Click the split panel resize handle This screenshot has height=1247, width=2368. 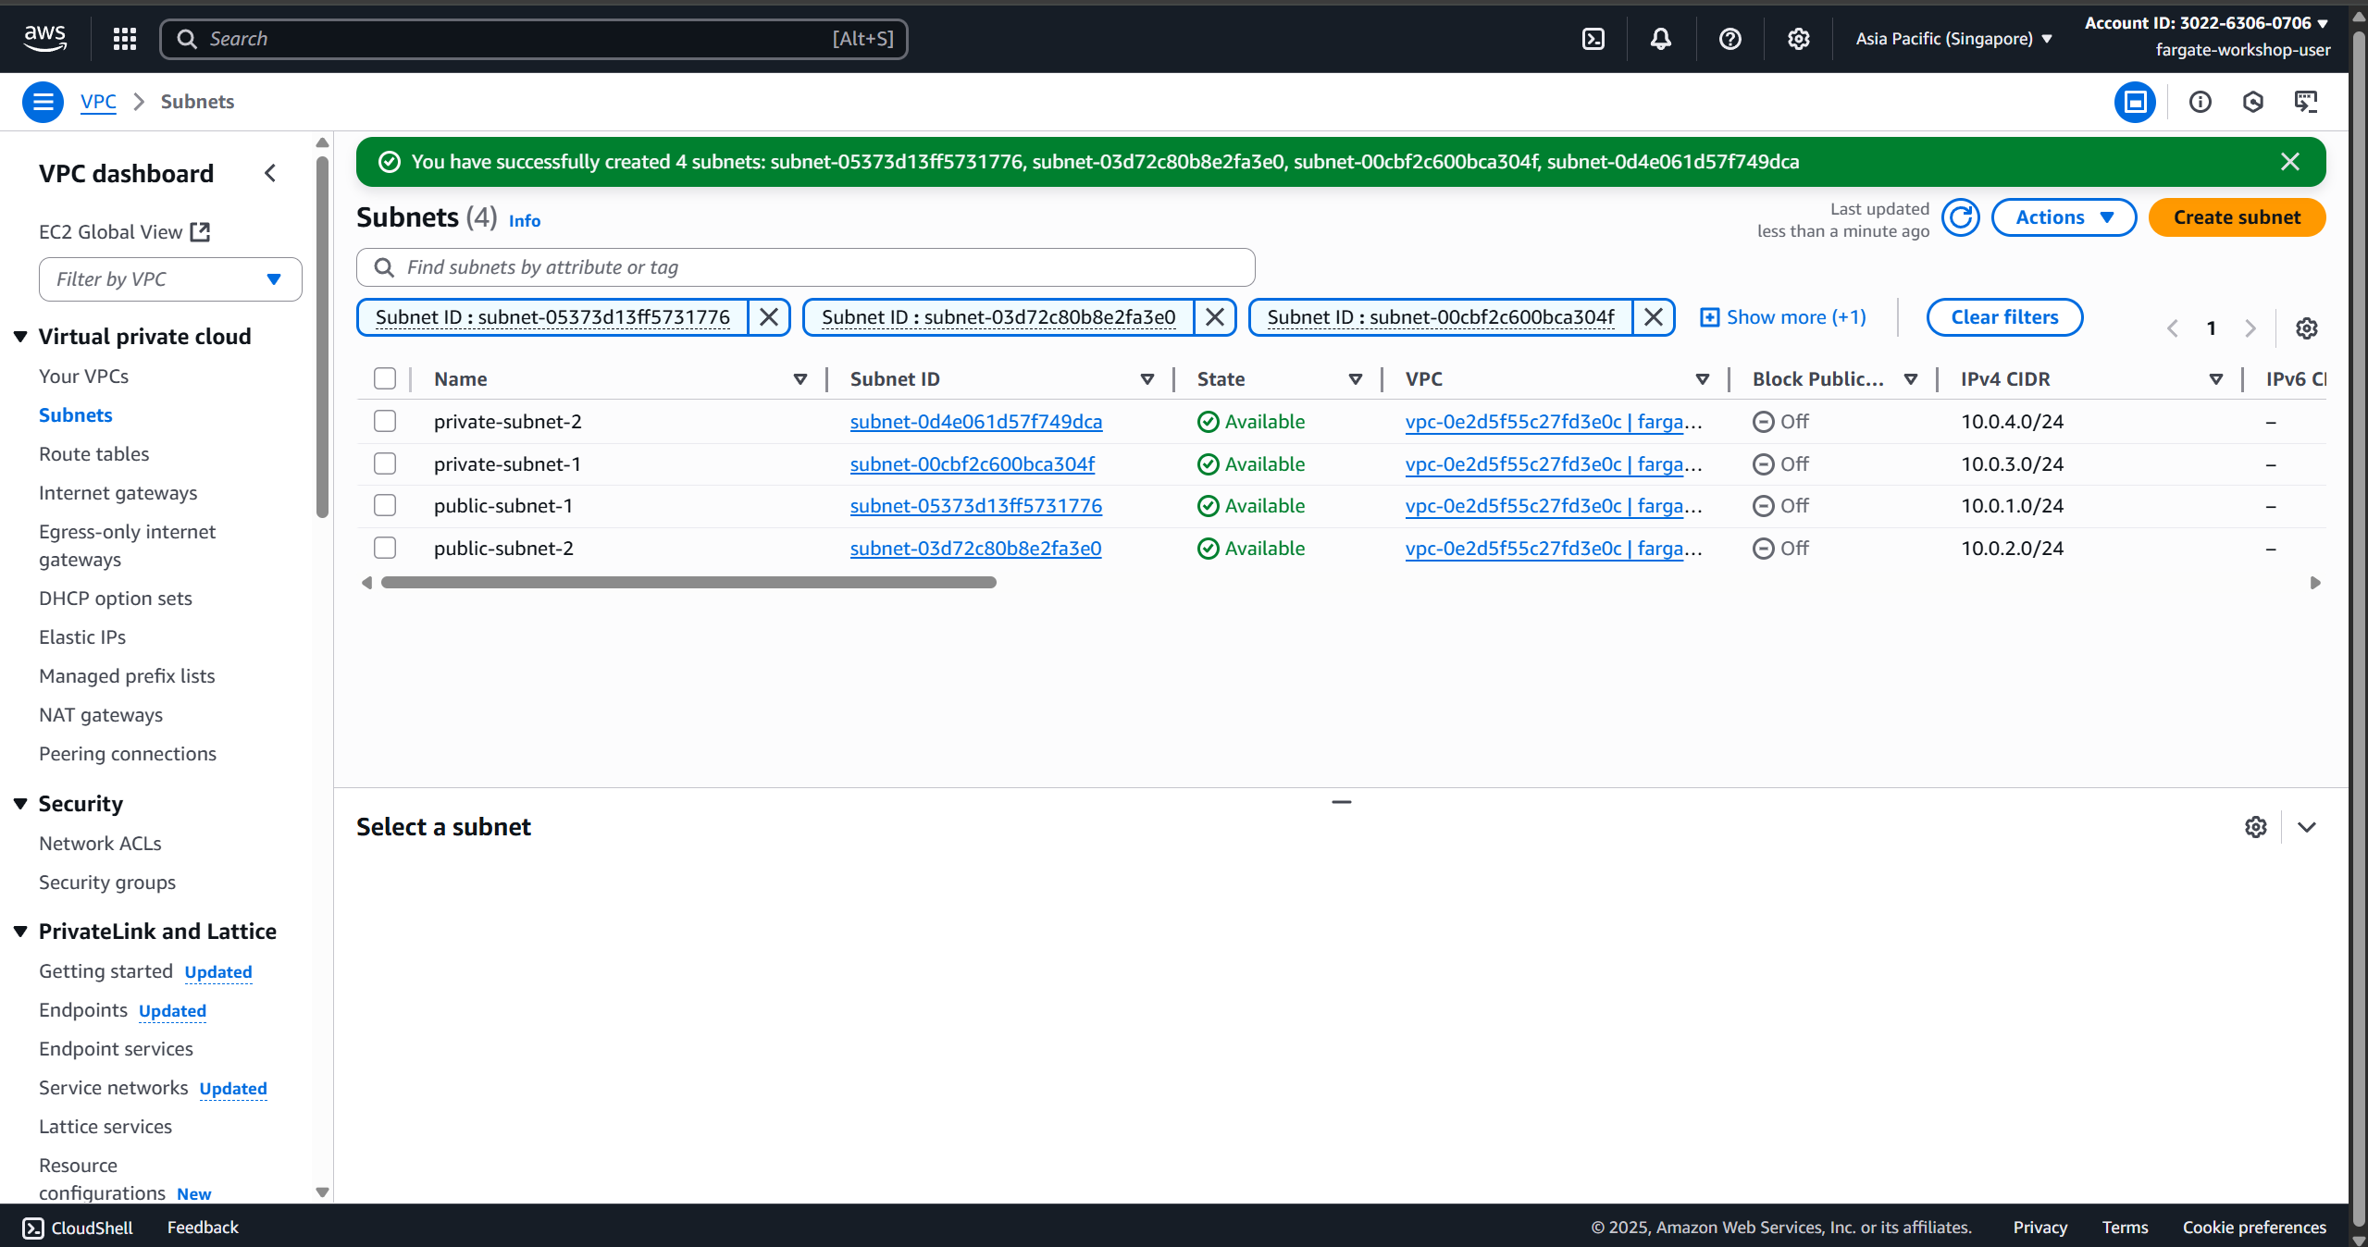(x=1342, y=802)
